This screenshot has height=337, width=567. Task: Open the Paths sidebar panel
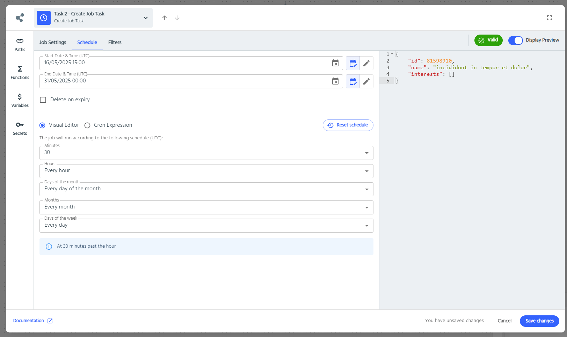(x=20, y=45)
